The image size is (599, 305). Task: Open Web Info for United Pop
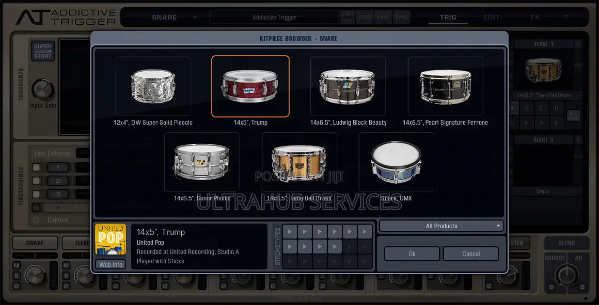click(x=111, y=265)
